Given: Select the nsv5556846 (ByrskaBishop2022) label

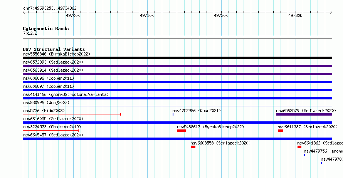Looking at the screenshot, I should pos(57,54).
